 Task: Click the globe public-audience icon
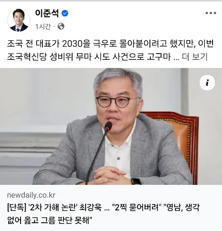(61, 26)
